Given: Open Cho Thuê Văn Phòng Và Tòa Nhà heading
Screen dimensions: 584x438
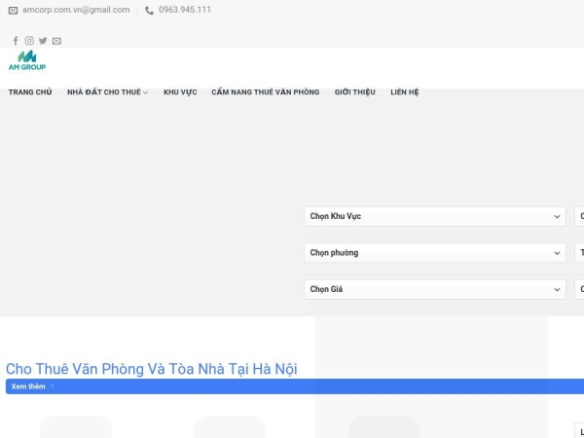Looking at the screenshot, I should (x=152, y=368).
